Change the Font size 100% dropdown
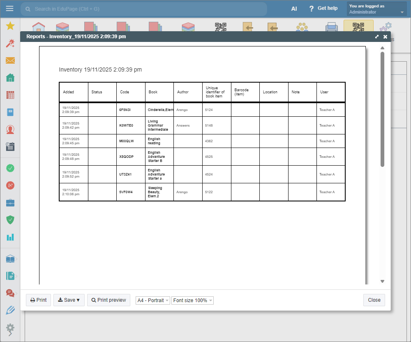411x342 pixels. pyautogui.click(x=193, y=300)
